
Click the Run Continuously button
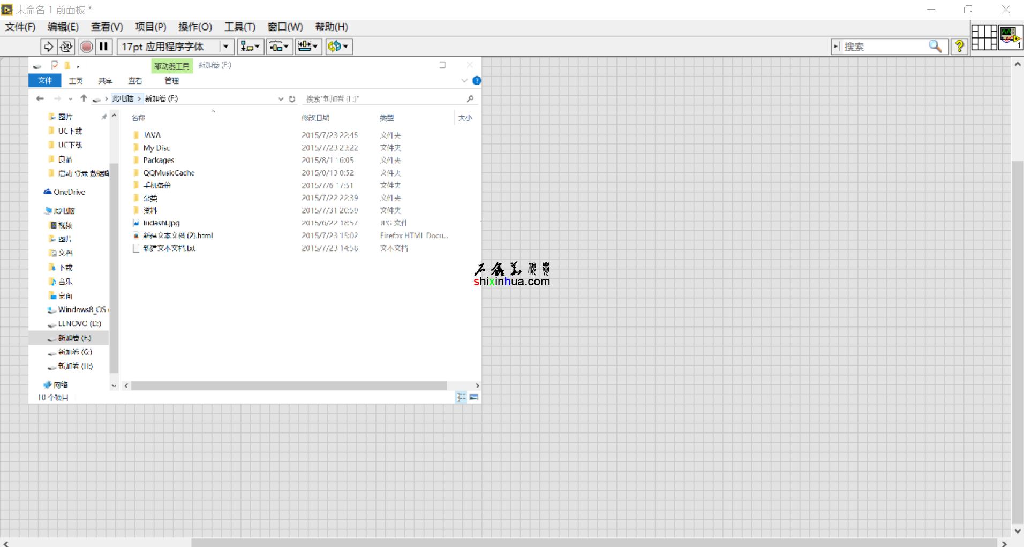[66, 47]
